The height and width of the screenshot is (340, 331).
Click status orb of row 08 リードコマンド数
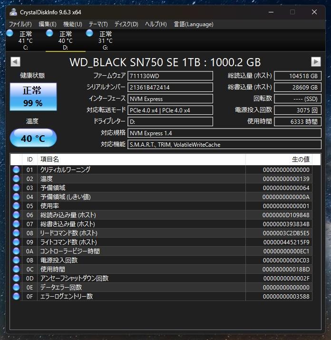click(16, 233)
